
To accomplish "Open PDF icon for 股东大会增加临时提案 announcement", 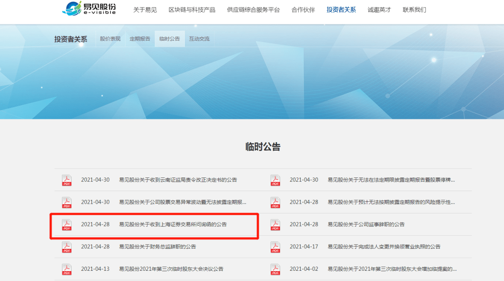I will (275, 269).
